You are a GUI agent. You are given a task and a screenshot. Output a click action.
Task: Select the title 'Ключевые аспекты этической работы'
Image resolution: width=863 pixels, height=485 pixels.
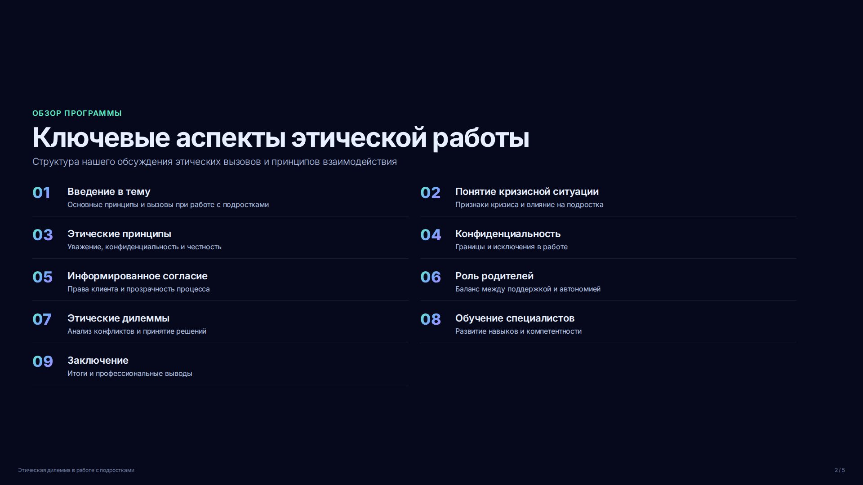coord(281,137)
